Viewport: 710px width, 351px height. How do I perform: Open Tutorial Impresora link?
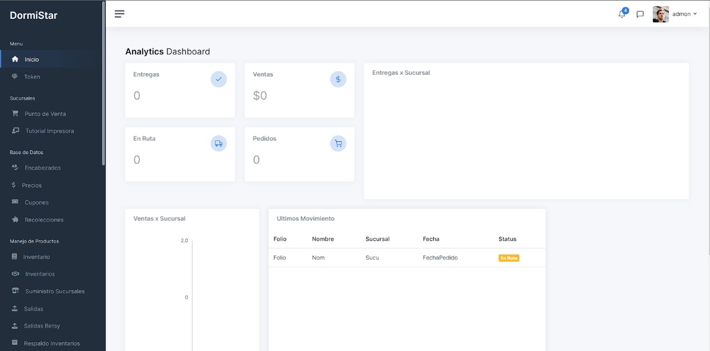point(49,131)
